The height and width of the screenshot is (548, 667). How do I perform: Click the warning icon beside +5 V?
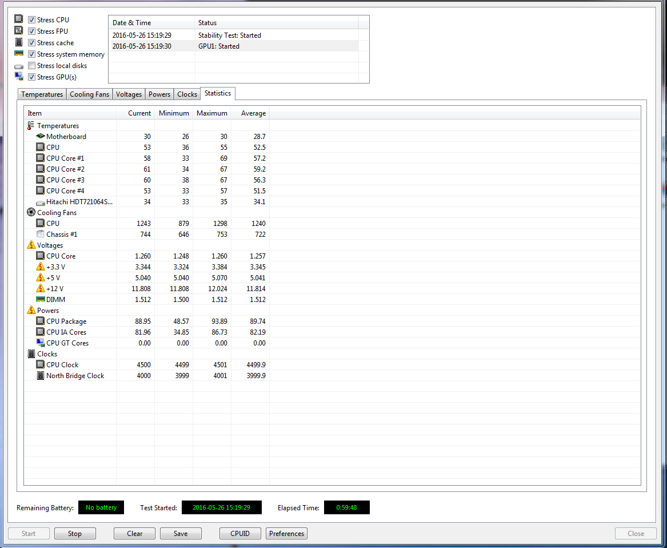[x=41, y=278]
